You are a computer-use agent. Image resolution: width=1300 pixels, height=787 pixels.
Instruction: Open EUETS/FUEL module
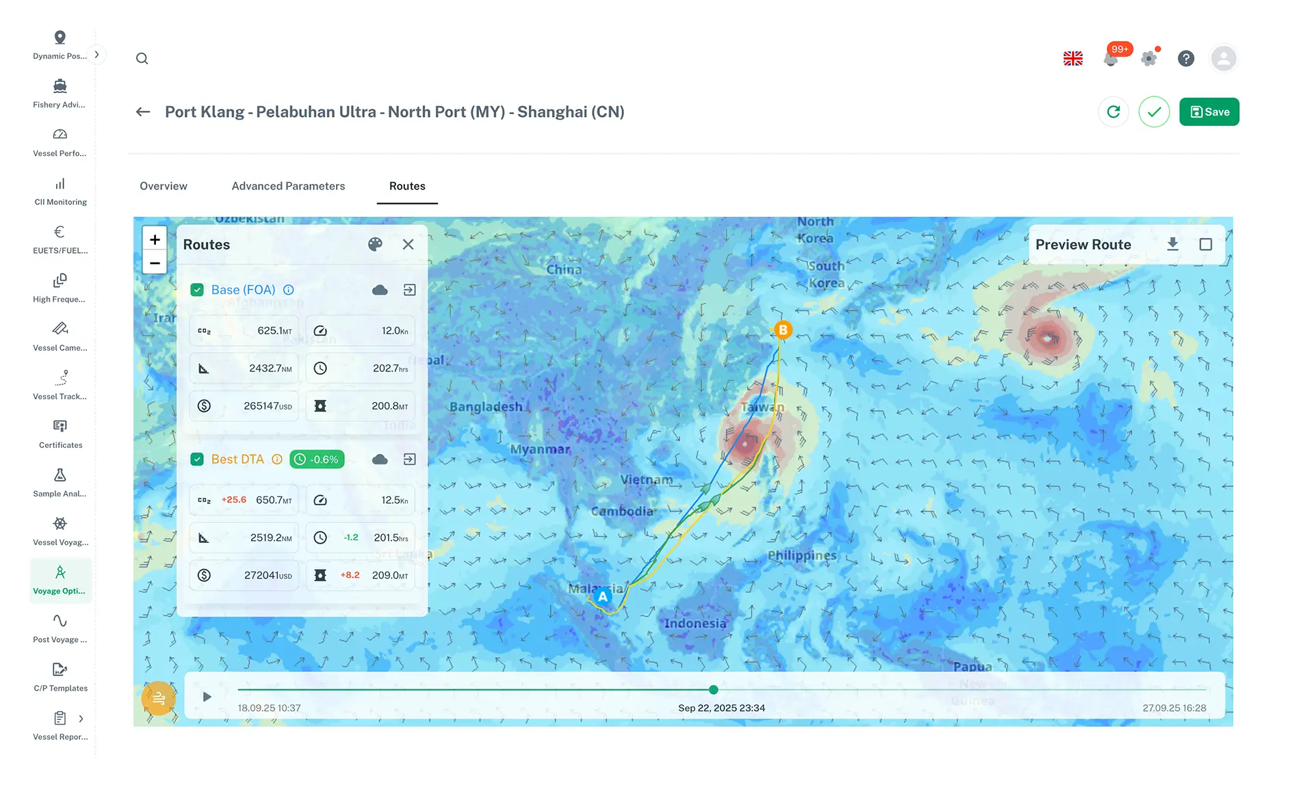point(60,240)
